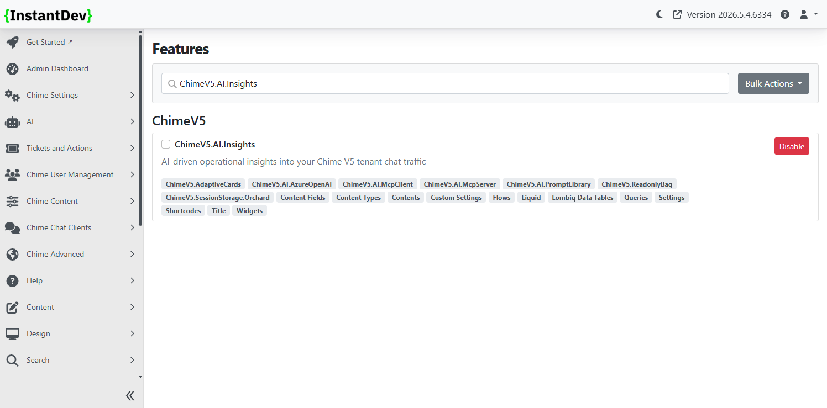The image size is (827, 408).
Task: Expand the AI submenu arrow
Action: point(132,121)
